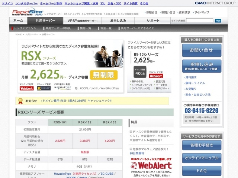Click the Movable Type logo
This screenshot has height=178, width=238.
click(61, 88)
